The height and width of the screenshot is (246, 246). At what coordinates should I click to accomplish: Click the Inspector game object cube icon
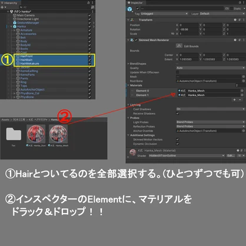point(130,9)
